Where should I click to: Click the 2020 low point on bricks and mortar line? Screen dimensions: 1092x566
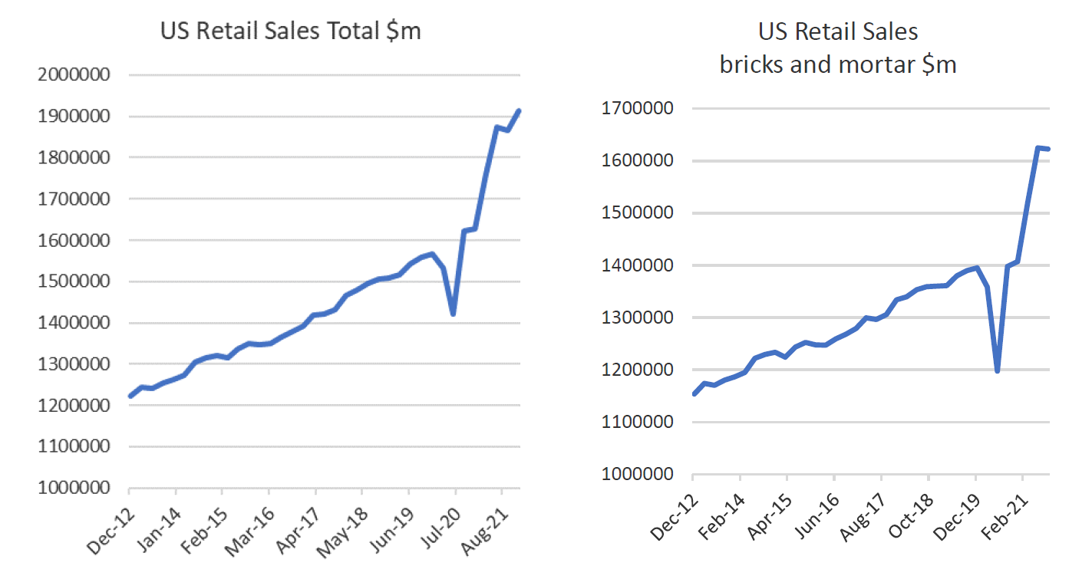pos(997,371)
